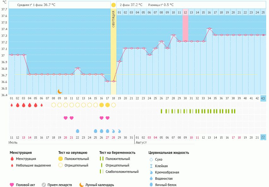Click the 36.6 temperature point on day 17
The width and height of the screenshot is (269, 187).
(108, 81)
